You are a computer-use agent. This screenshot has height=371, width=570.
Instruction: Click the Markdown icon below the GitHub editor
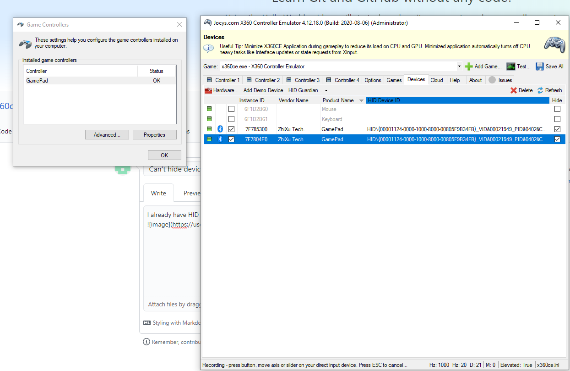pos(147,323)
